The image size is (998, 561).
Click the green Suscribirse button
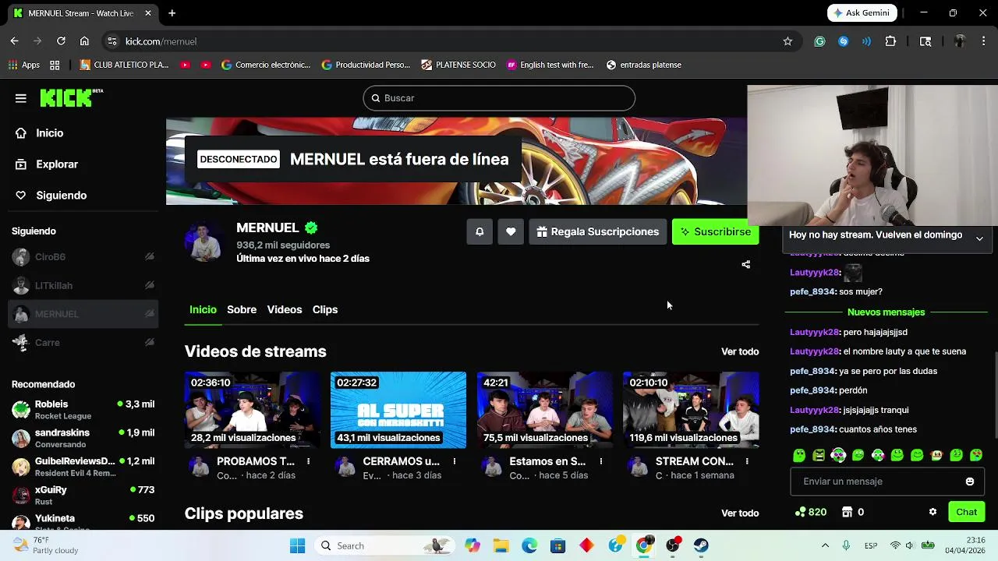point(715,231)
